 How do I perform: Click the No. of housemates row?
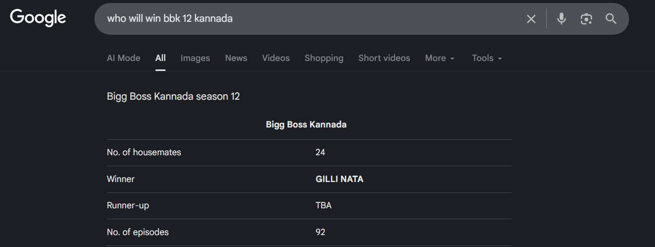click(x=144, y=152)
